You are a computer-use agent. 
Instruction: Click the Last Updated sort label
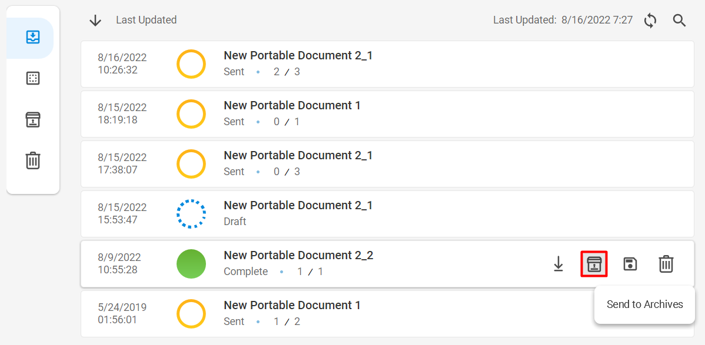click(146, 20)
